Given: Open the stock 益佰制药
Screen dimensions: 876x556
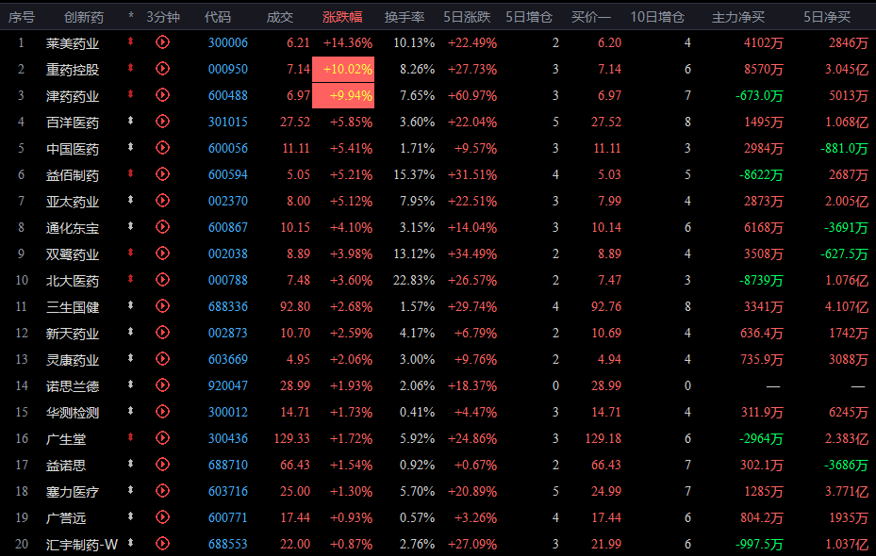Looking at the screenshot, I should 73,174.
